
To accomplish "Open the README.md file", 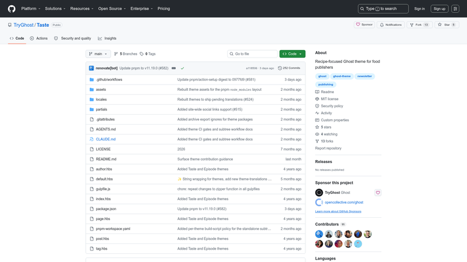I will (106, 159).
